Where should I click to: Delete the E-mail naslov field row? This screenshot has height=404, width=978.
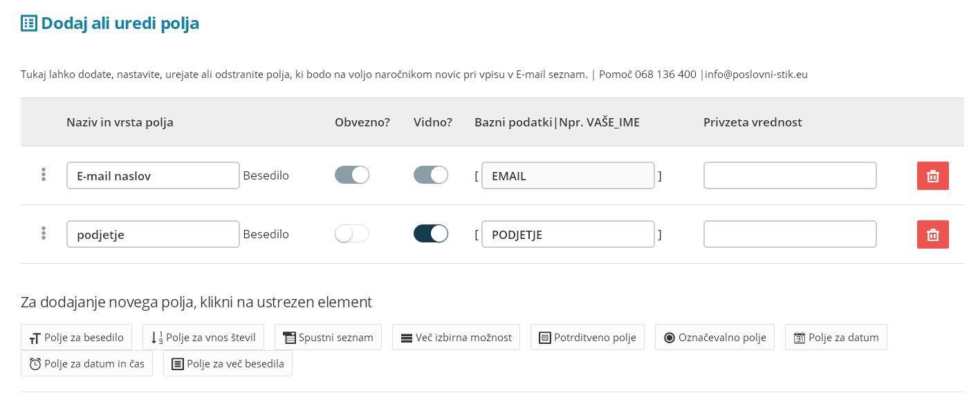[932, 175]
